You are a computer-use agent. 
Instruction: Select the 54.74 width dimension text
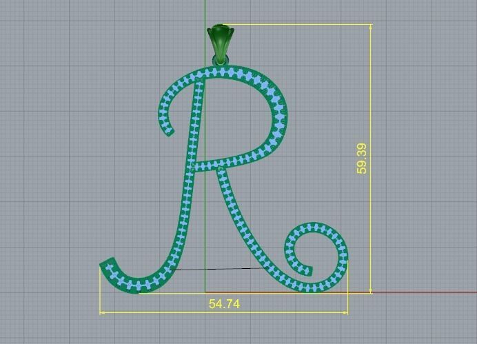(224, 304)
